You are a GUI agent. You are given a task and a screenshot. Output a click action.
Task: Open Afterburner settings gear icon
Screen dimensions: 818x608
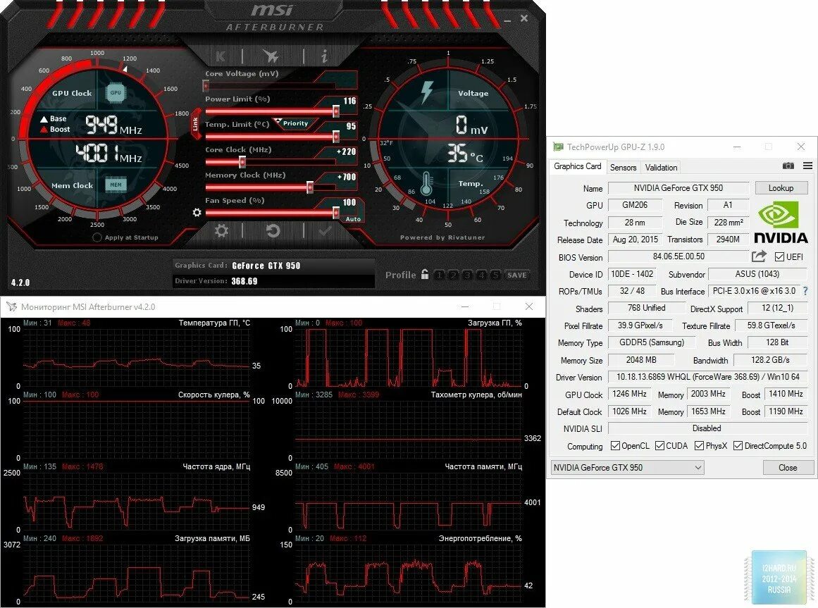click(221, 230)
